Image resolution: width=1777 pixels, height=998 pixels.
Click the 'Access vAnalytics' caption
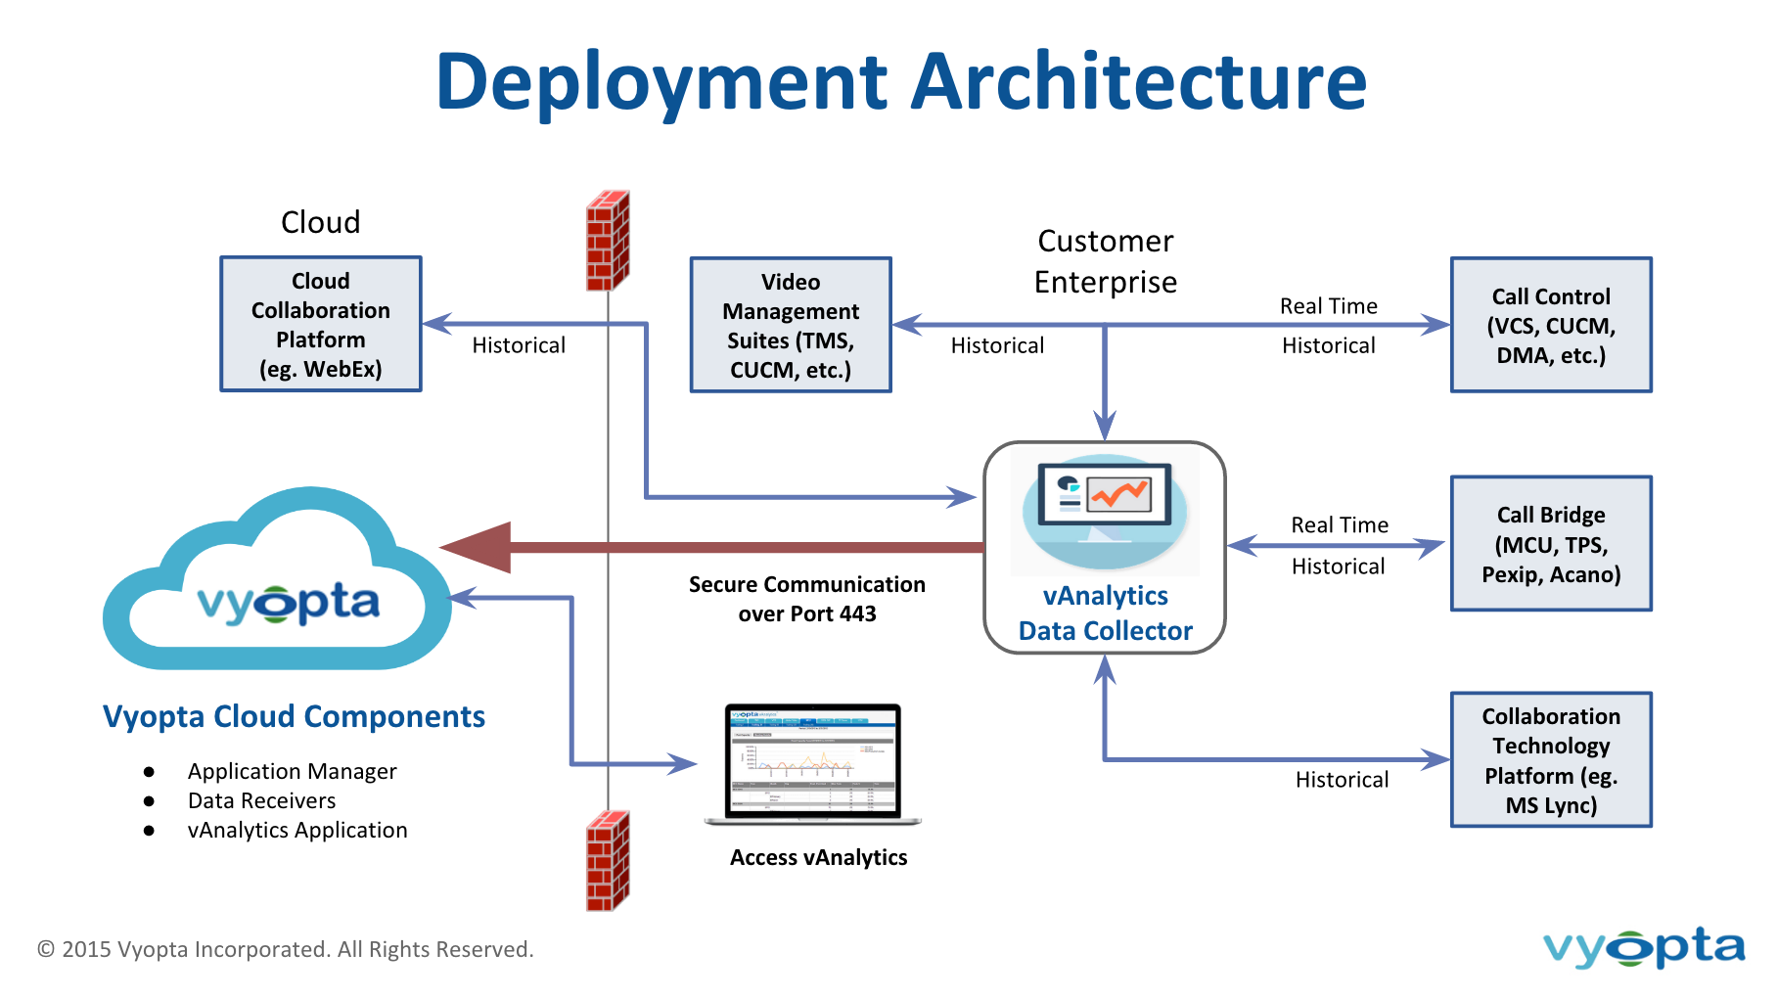[819, 857]
